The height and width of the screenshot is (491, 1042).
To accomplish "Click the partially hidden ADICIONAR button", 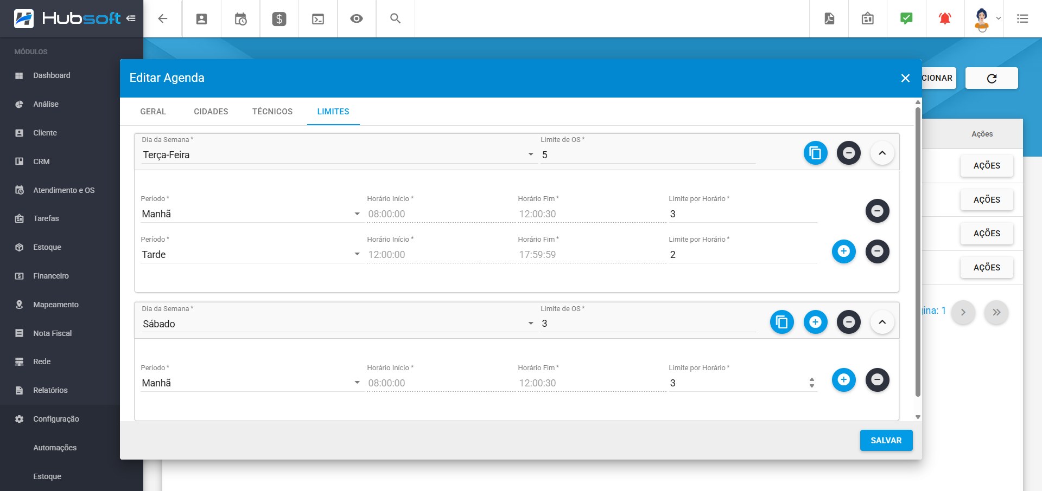I will (938, 78).
